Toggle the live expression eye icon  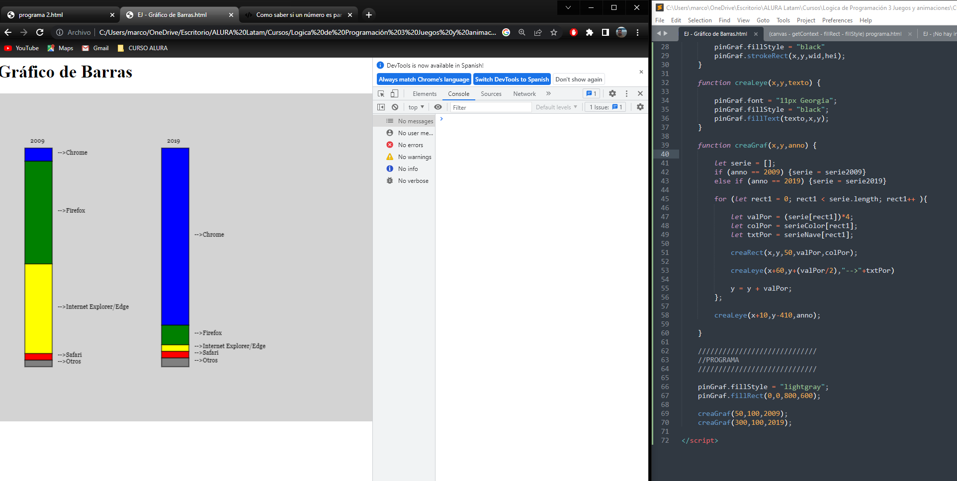pyautogui.click(x=437, y=107)
